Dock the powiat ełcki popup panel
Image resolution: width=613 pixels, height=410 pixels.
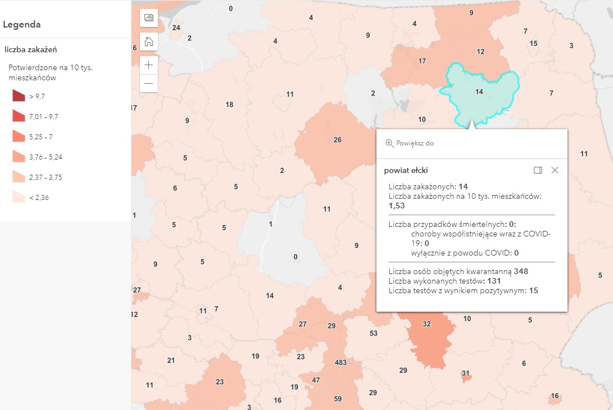point(538,170)
